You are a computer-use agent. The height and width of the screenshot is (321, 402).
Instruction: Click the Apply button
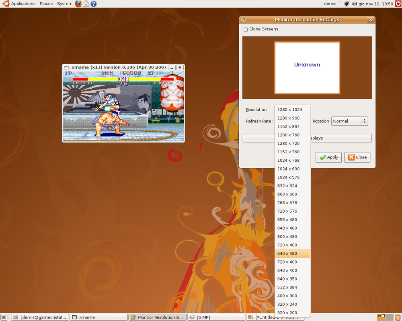point(328,157)
